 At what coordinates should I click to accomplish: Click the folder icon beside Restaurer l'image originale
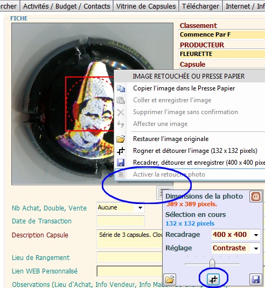tap(121, 139)
